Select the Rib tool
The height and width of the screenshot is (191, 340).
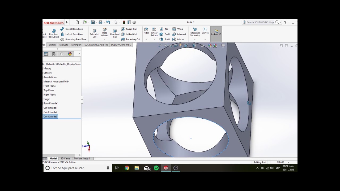tap(164, 29)
